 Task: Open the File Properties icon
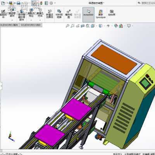coord(46,3)
